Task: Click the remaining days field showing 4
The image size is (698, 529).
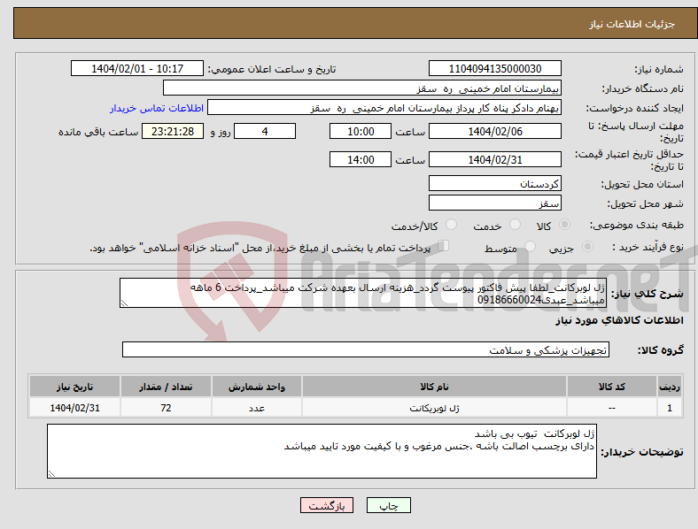Action: coord(265,131)
